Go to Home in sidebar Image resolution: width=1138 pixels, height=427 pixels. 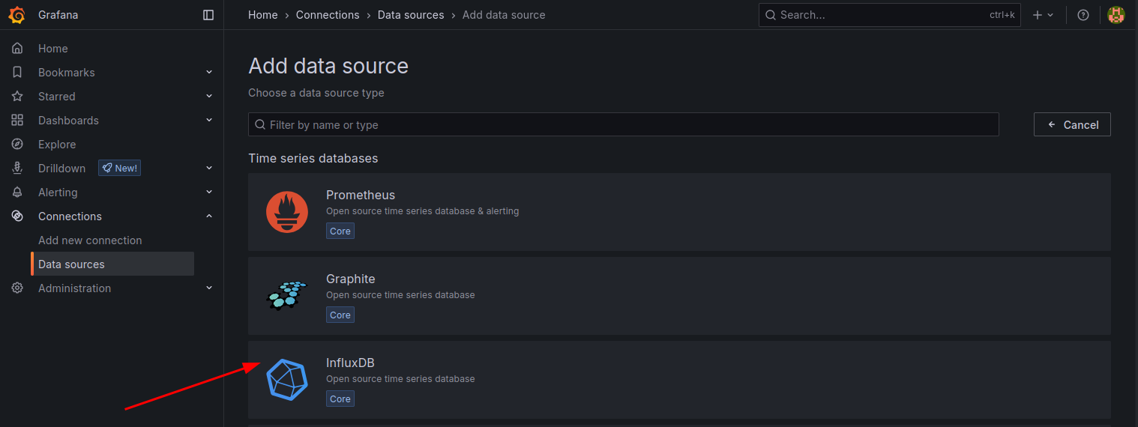[x=52, y=49]
